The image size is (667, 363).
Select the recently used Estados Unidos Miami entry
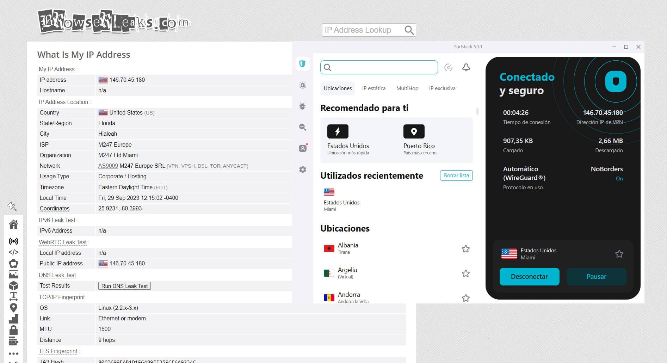341,200
